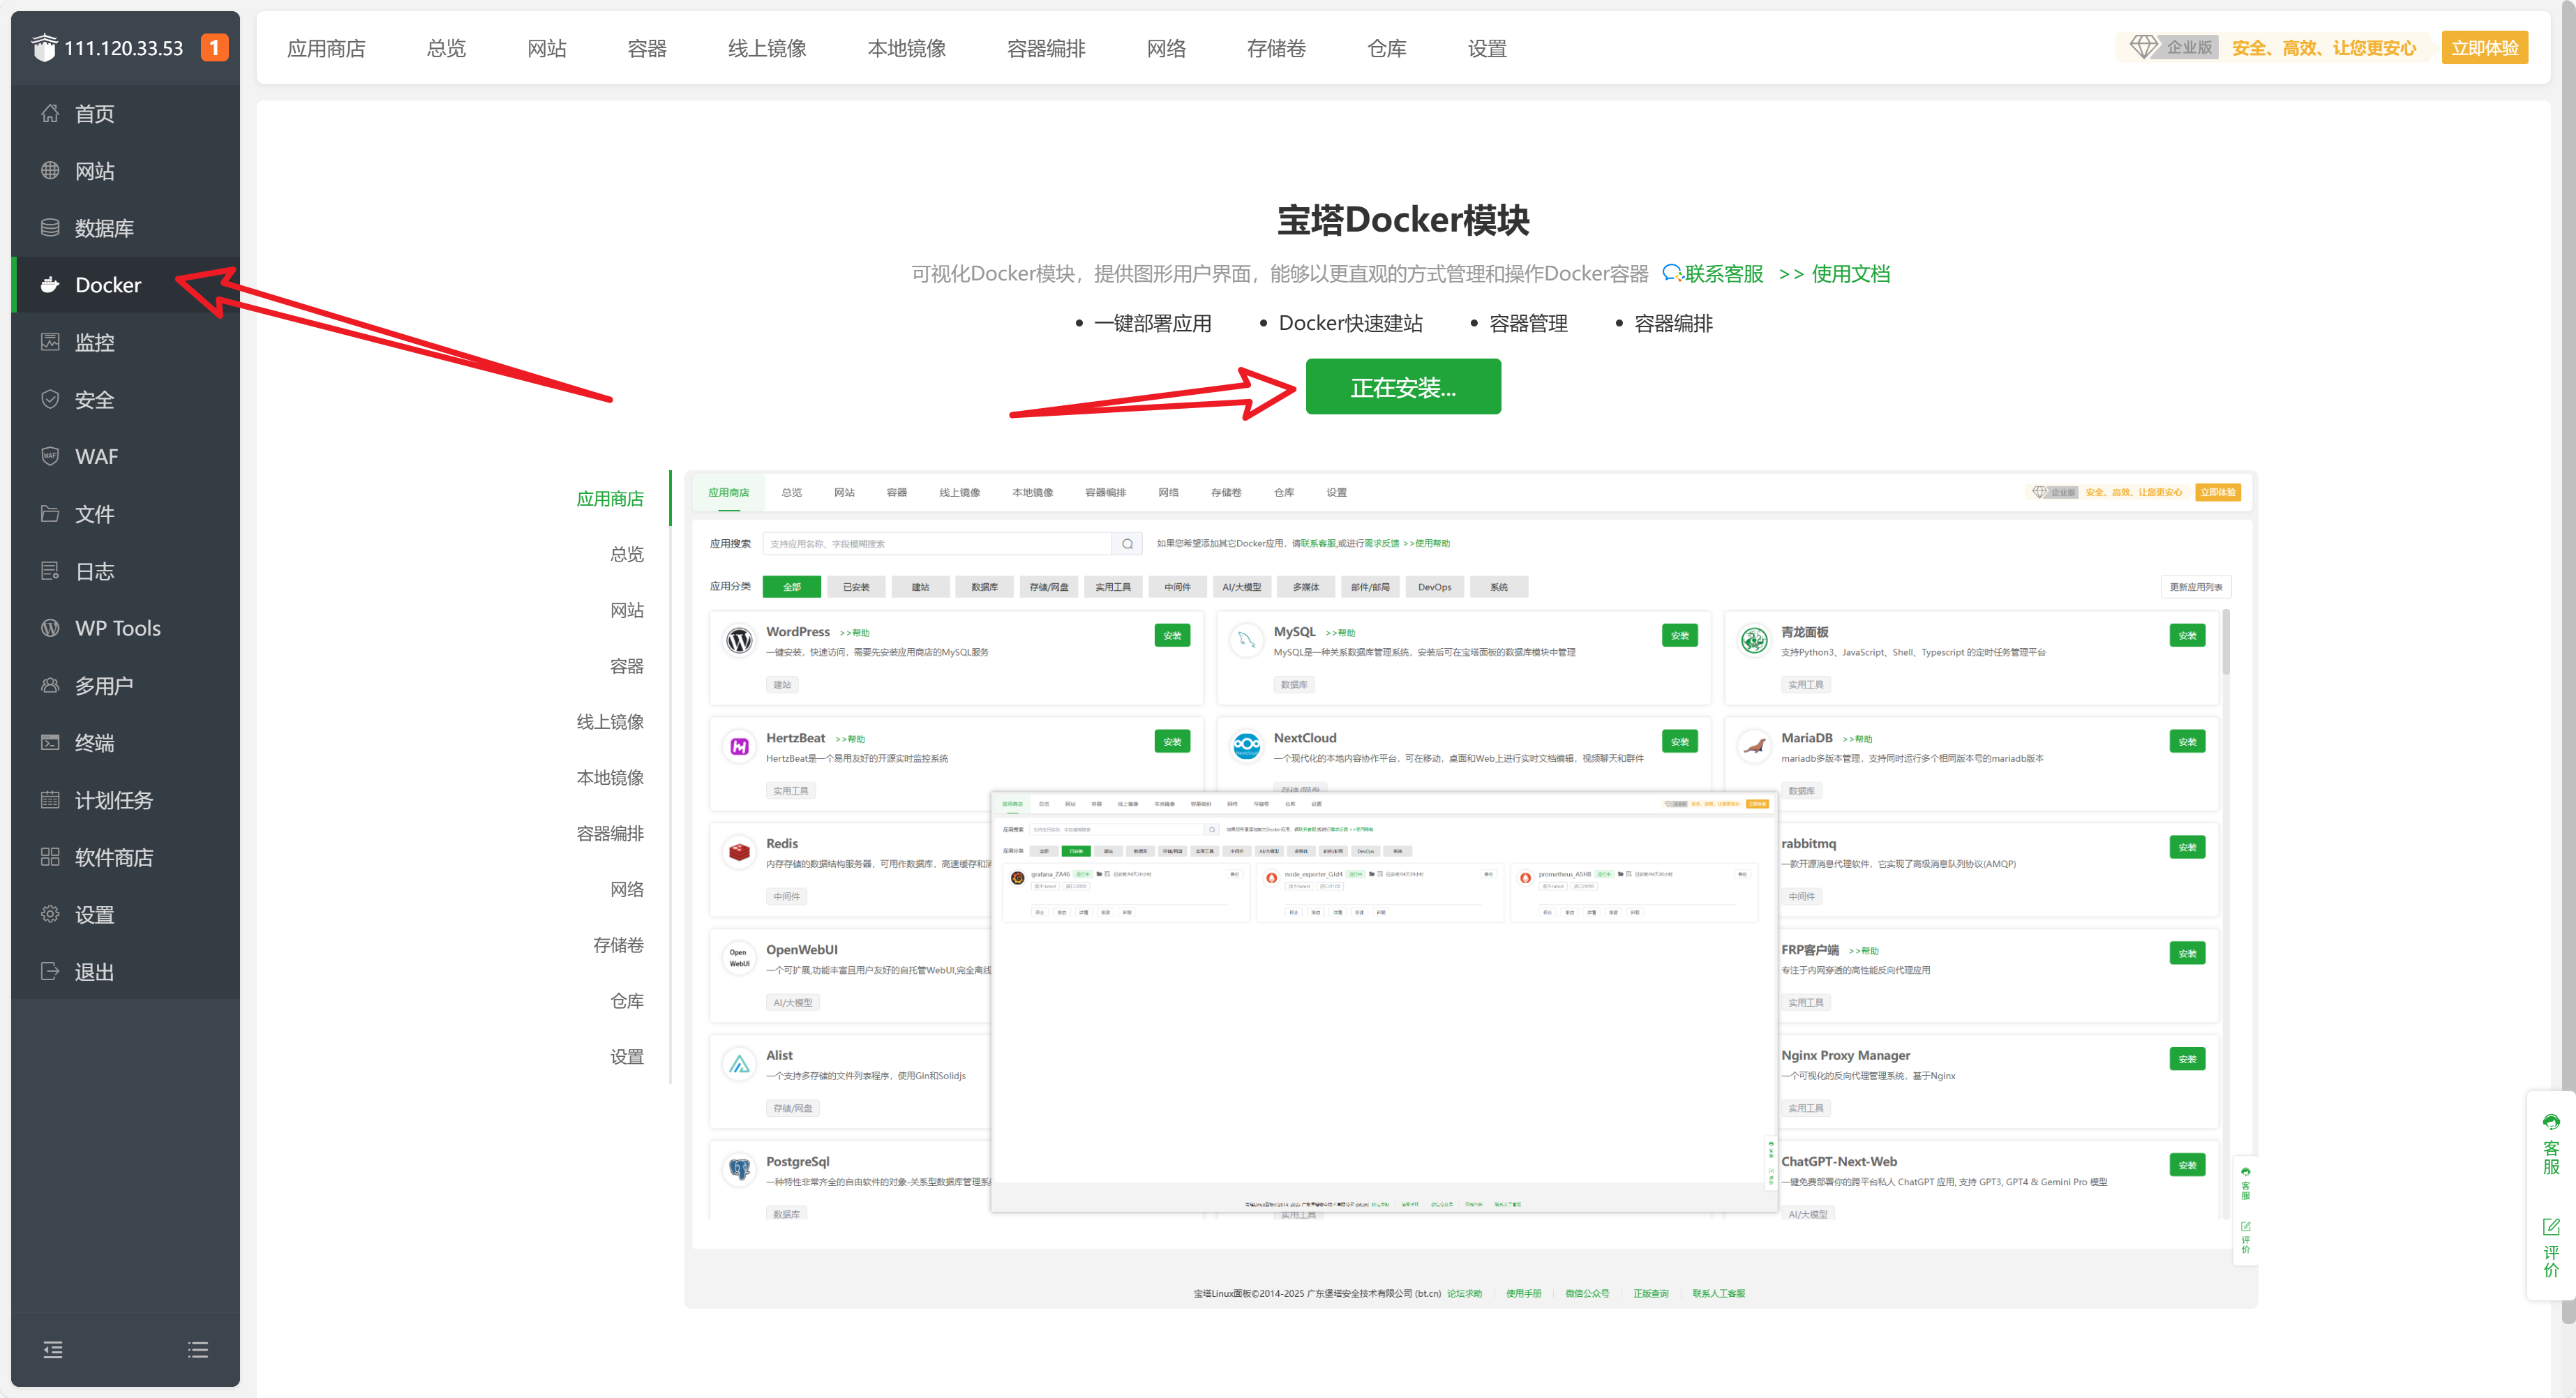2576x1398 pixels.
Task: Click the green 正在安装... button
Action: click(x=1403, y=387)
